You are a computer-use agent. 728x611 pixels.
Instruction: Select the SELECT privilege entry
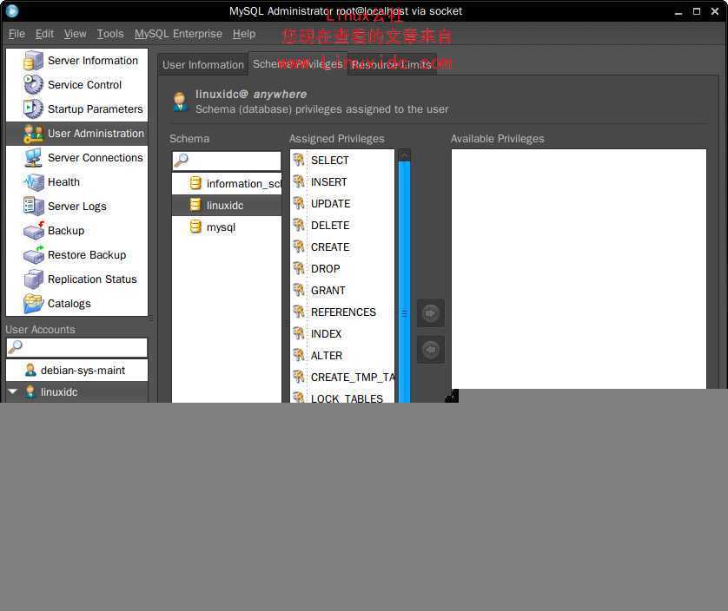point(342,160)
